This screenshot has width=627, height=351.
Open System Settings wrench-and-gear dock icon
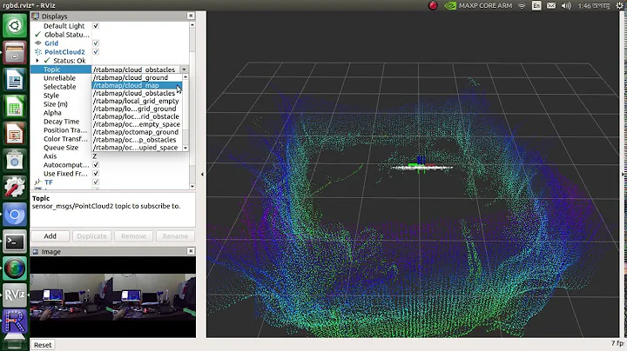[x=15, y=187]
